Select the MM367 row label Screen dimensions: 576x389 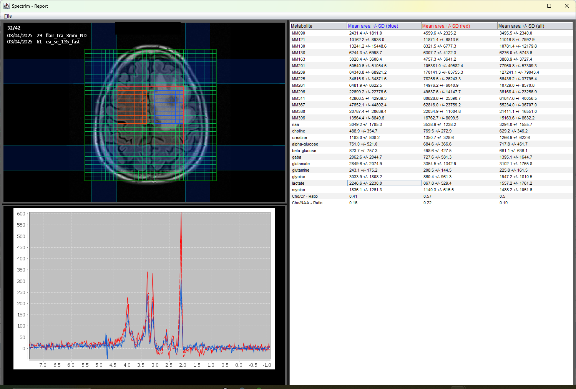[298, 105]
